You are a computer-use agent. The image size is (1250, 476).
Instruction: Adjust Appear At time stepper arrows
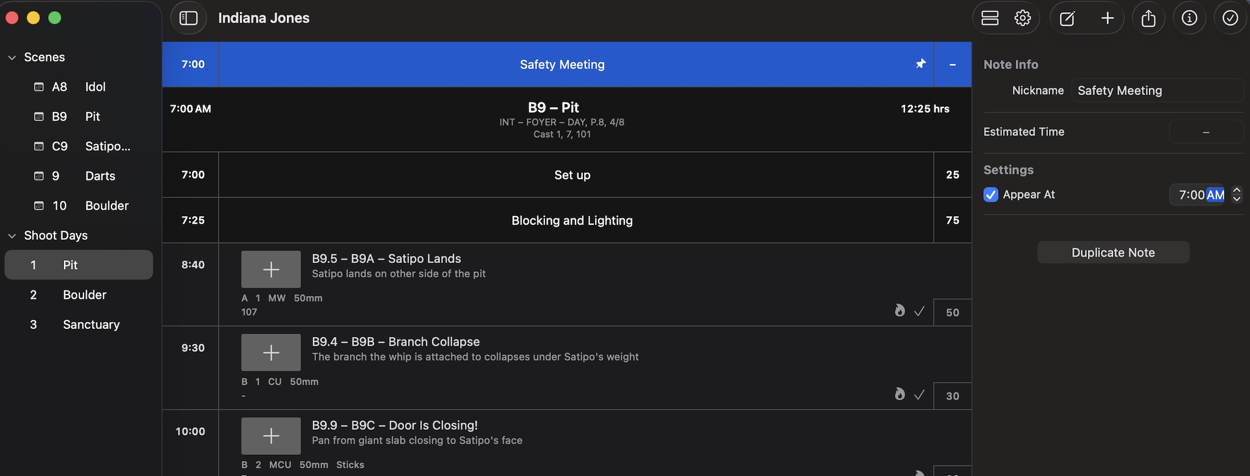[x=1236, y=195]
